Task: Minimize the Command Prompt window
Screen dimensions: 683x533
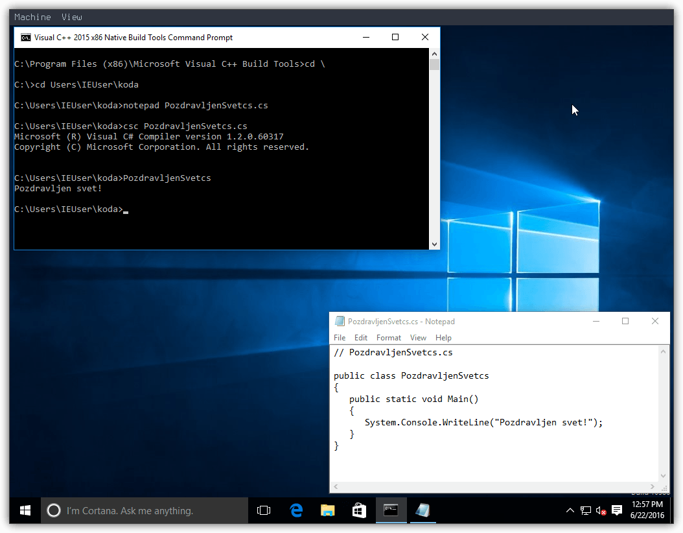Action: (366, 38)
